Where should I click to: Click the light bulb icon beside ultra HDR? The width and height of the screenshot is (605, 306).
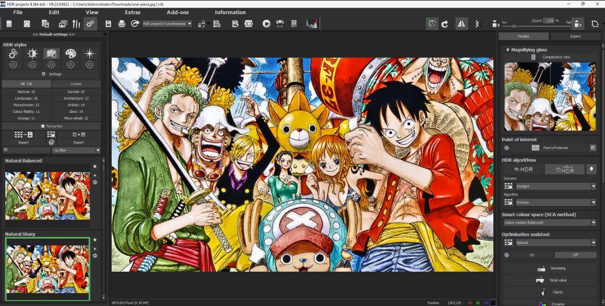point(591,170)
